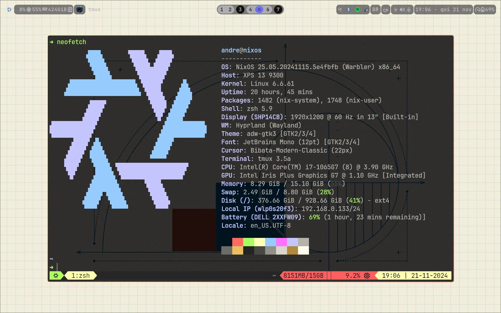The width and height of the screenshot is (501, 313).
Task: Click the CPU chip icon in tmux status
Action: [367, 275]
